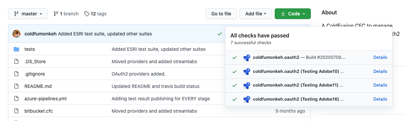Expand the Add file dropdown
Screen dimensions: 405x121
(256, 14)
